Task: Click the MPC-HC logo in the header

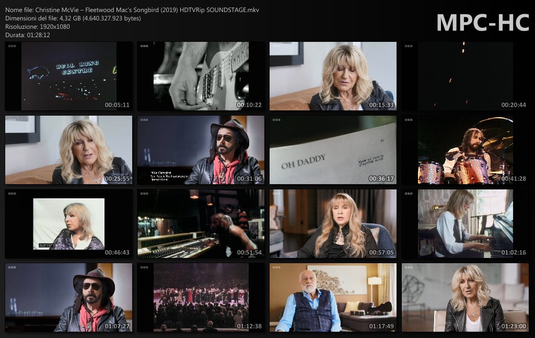Action: 482,22
